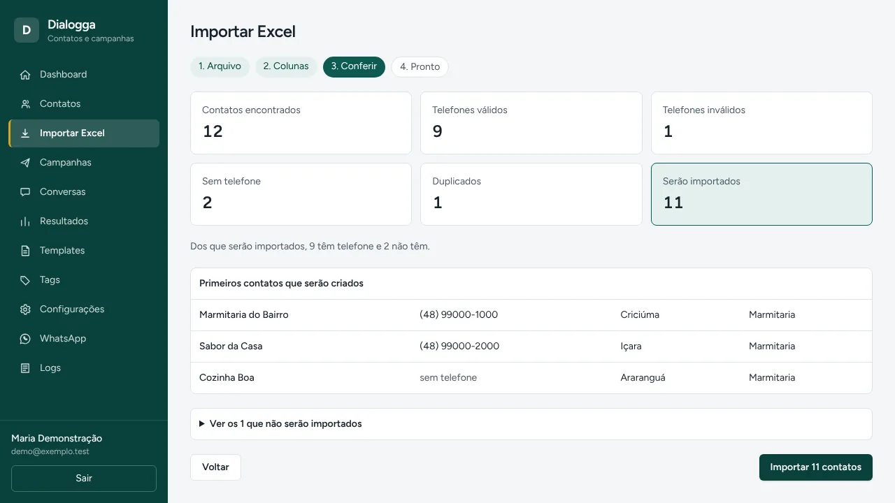This screenshot has height=503, width=895.
Task: Click the Templates document icon
Action: pos(25,251)
